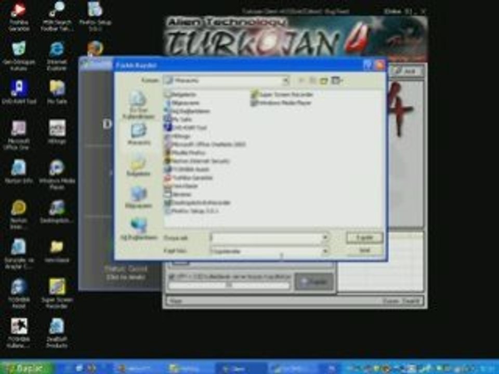This screenshot has width=499, height=374.
Task: Expand the Dosya adı dropdown arrow
Action: 324,237
